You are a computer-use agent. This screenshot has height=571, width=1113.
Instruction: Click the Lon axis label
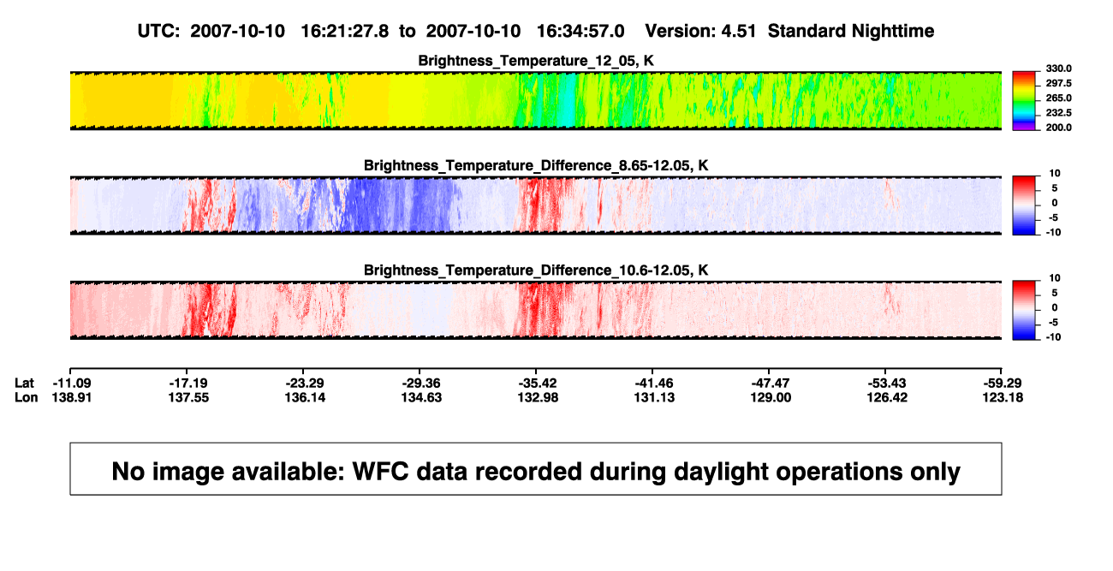click(26, 397)
